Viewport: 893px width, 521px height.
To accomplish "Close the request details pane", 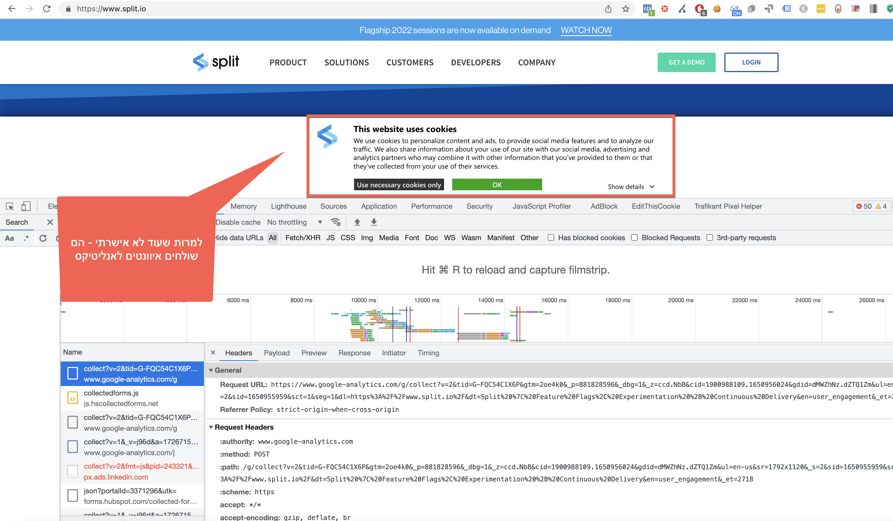I will 213,353.
